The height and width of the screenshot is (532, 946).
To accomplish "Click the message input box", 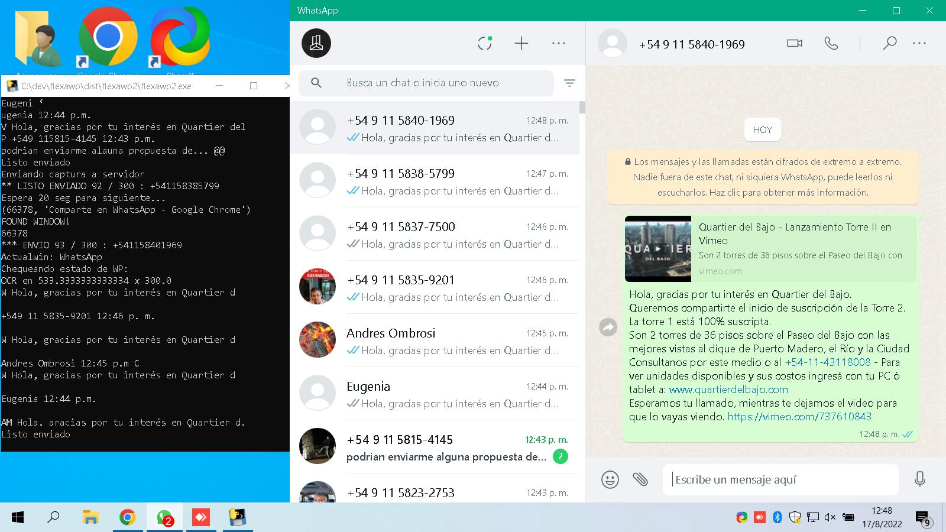I will tap(780, 479).
